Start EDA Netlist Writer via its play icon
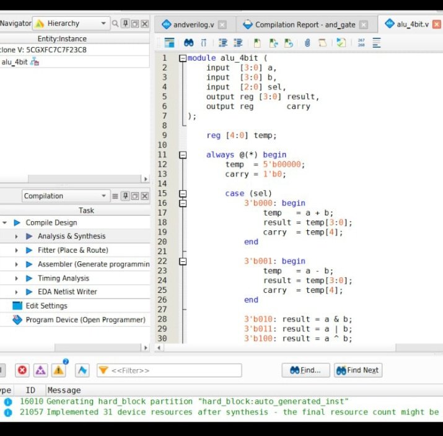 (x=29, y=292)
